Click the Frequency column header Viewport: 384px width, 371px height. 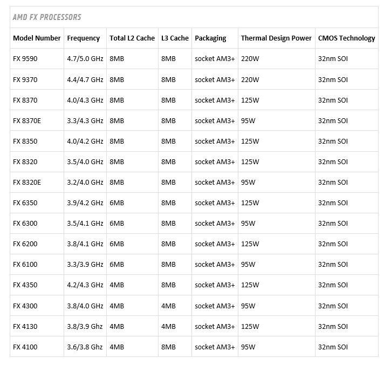click(x=84, y=38)
